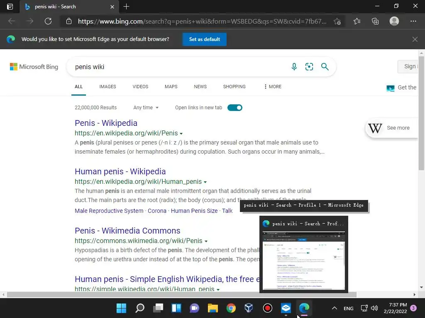Expand dropdown after simple.wikipedia.org URL
This screenshot has height=318, width=425.
[x=218, y=289]
